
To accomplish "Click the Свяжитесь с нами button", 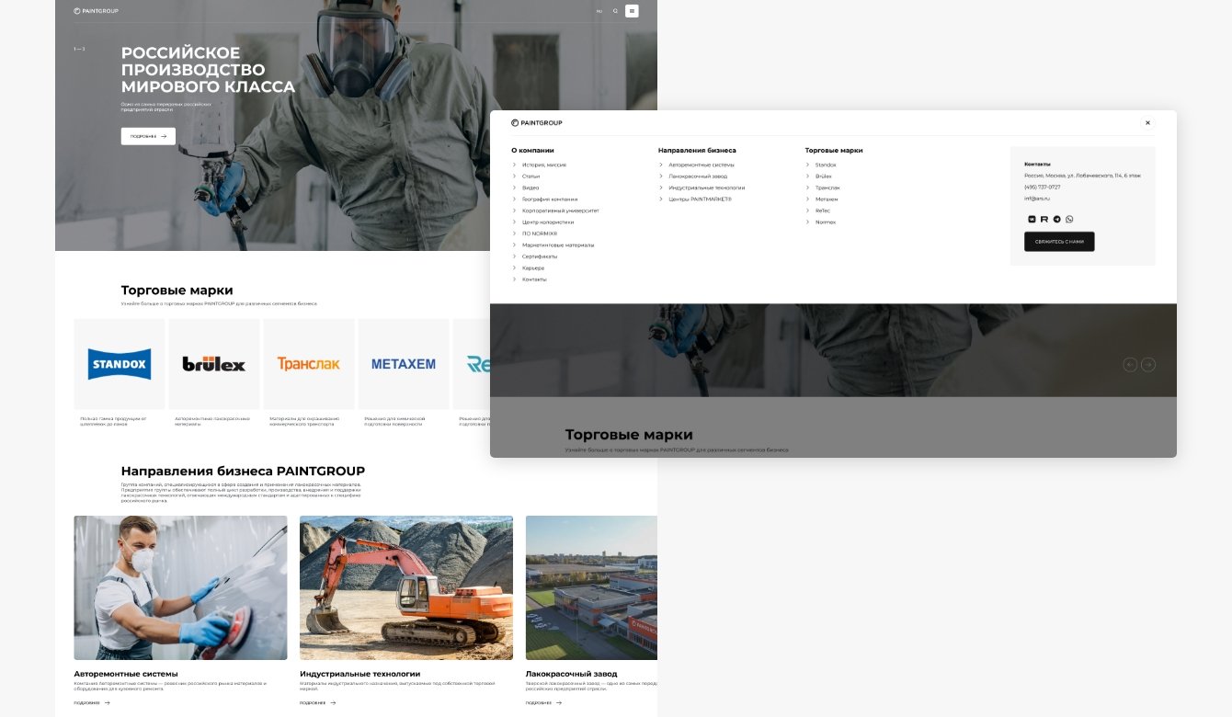I will (x=1059, y=242).
